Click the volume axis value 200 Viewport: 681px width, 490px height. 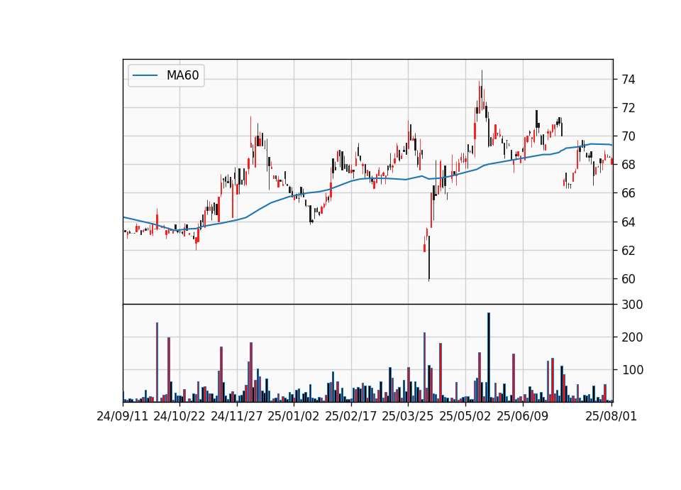click(x=632, y=337)
